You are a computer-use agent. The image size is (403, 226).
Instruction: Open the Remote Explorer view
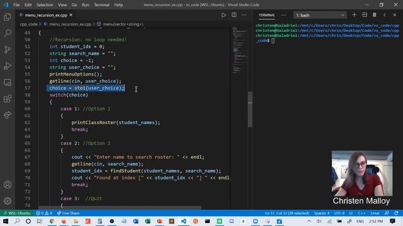[8, 82]
